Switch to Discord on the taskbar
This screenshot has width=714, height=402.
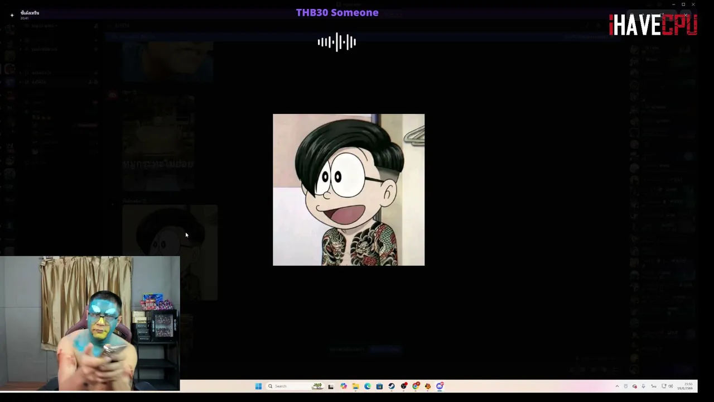click(x=440, y=386)
